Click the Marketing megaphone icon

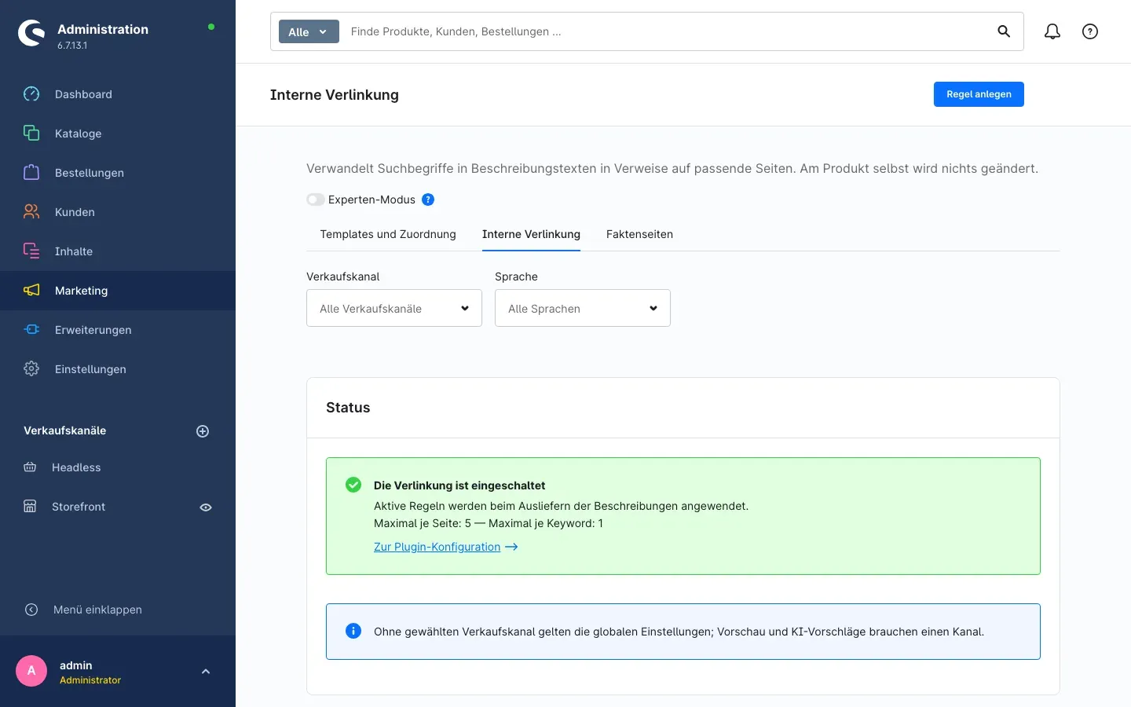31,291
